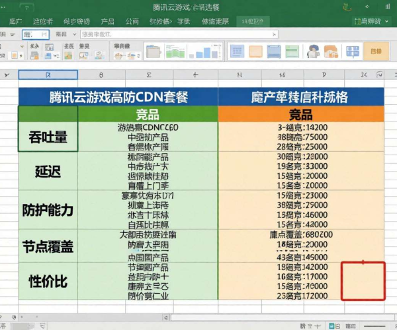Click the scroll left arrow of horizontal scrollbar
The width and height of the screenshot is (397, 330).
click(x=166, y=317)
